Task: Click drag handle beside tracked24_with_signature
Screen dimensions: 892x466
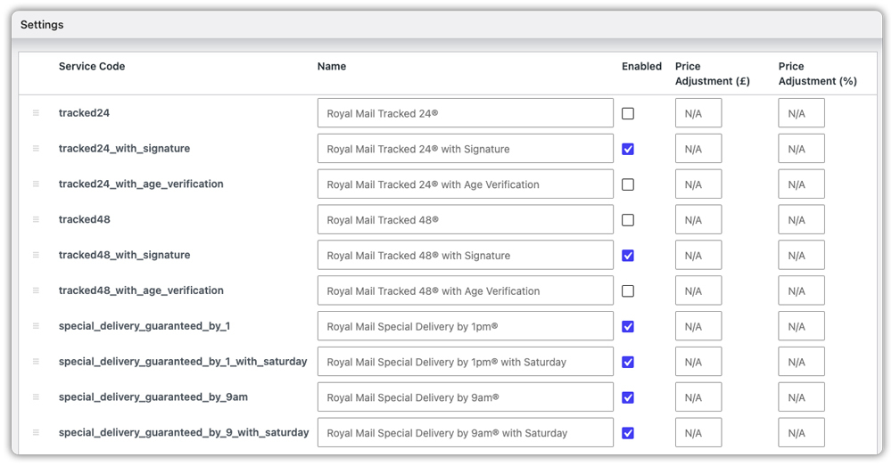Action: (x=36, y=148)
